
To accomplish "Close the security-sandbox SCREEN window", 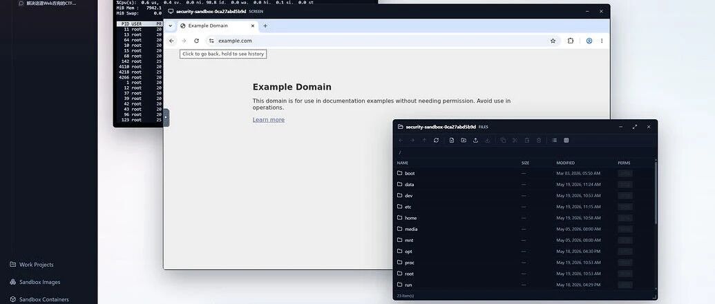I will coord(601,12).
